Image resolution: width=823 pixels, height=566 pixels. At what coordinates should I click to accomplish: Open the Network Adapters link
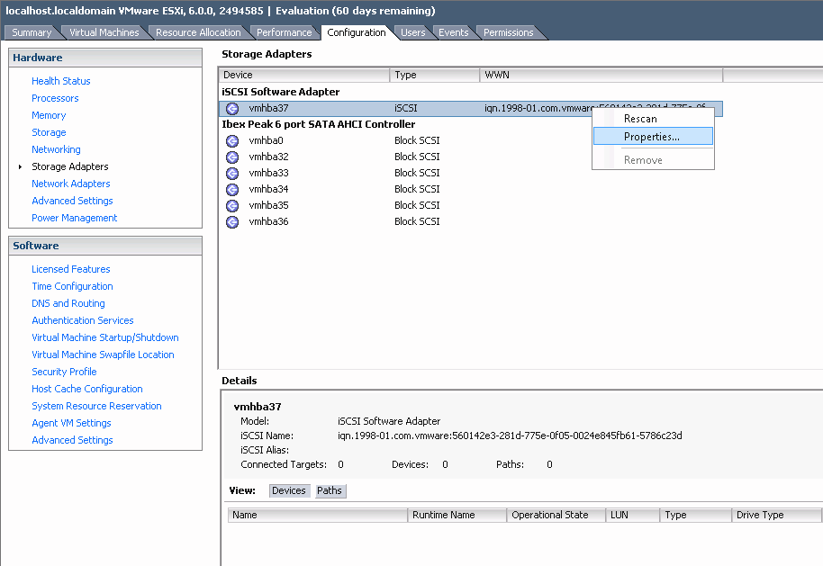click(71, 184)
